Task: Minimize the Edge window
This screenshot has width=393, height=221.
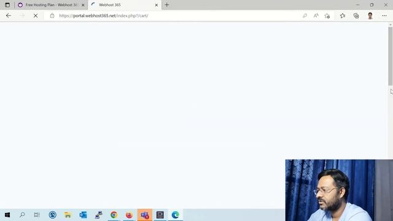Action: pyautogui.click(x=357, y=5)
